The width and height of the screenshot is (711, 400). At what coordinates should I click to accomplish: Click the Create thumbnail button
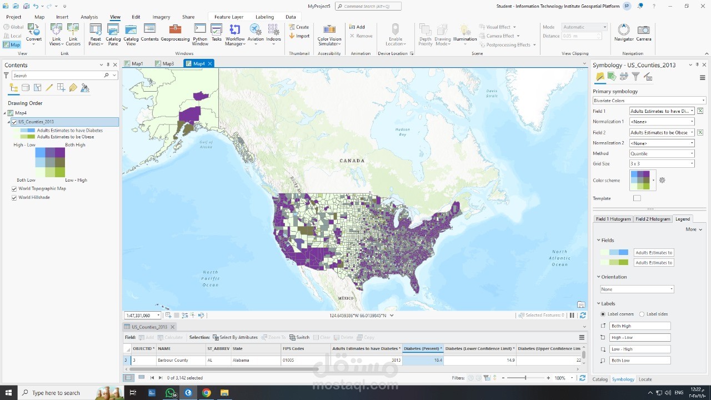pyautogui.click(x=299, y=27)
